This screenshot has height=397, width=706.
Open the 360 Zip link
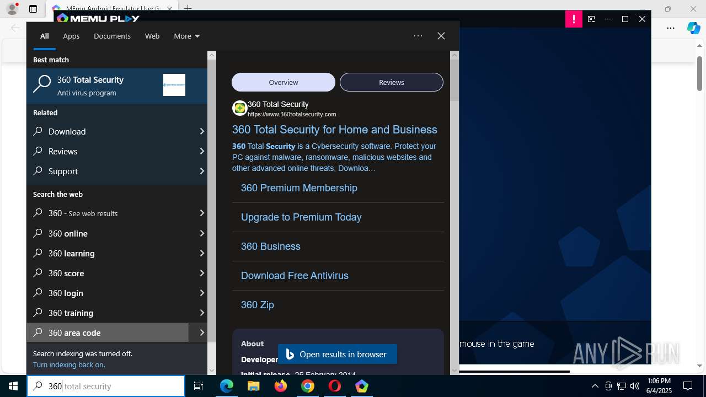258,305
